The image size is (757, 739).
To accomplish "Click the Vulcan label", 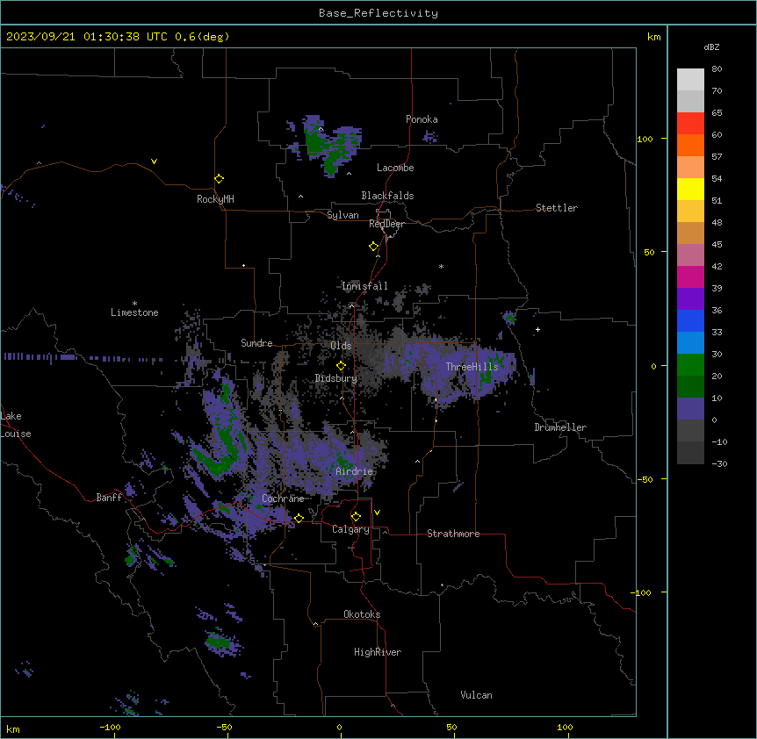I will coord(476,695).
